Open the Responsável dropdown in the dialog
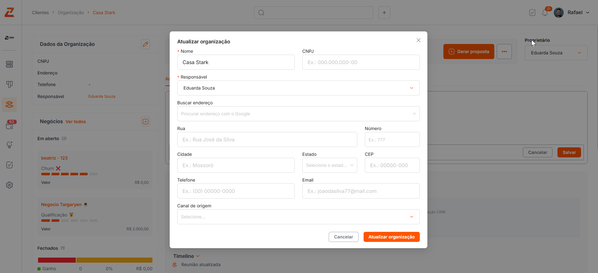This screenshot has width=598, height=273. coord(298,88)
